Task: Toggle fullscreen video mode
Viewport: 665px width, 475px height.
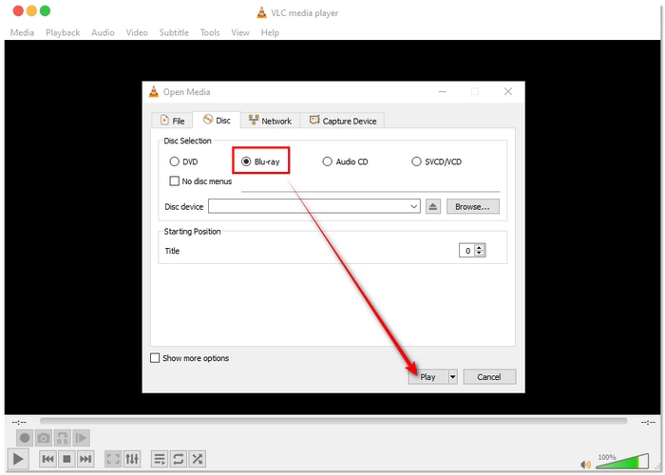Action: point(113,459)
